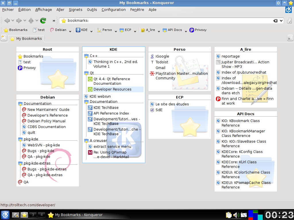Click the Finn and Charlie red P icon
The width and height of the screenshot is (294, 220).
click(x=218, y=99)
